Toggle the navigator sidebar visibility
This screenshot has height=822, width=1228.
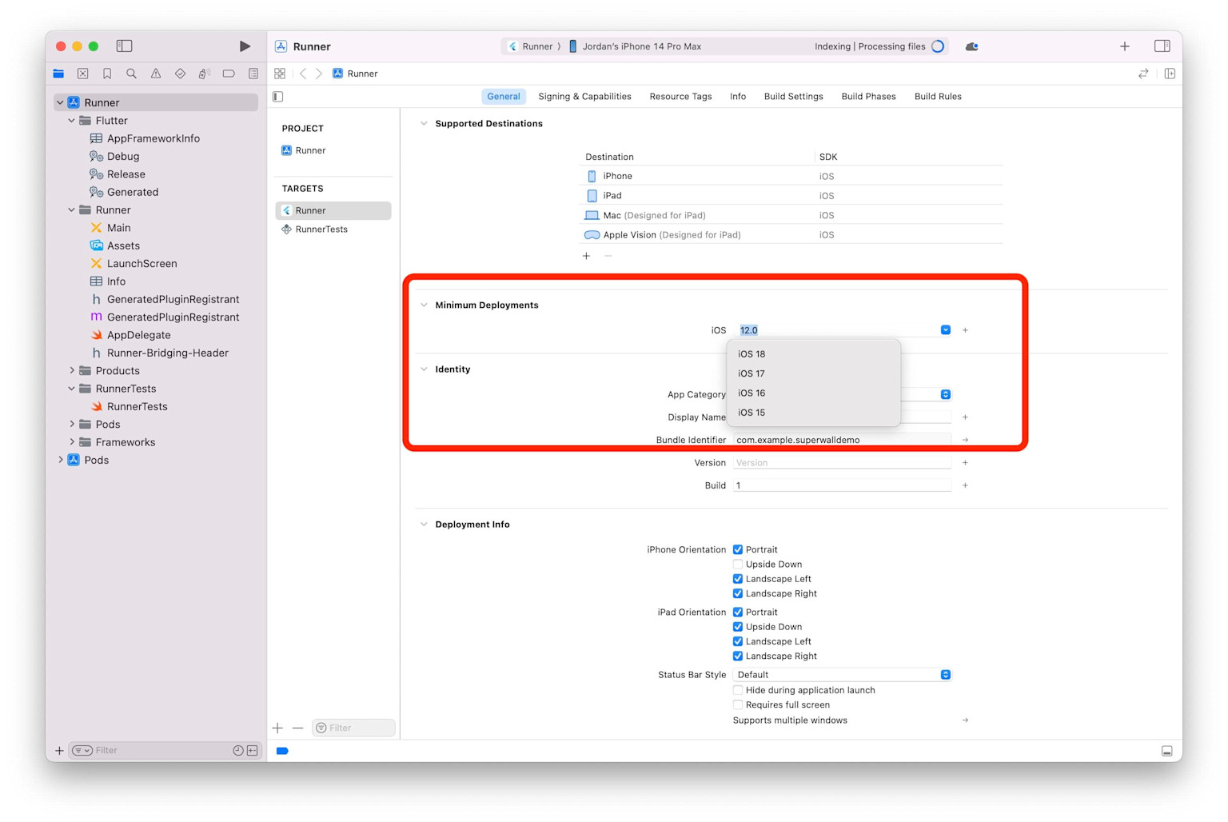point(124,46)
